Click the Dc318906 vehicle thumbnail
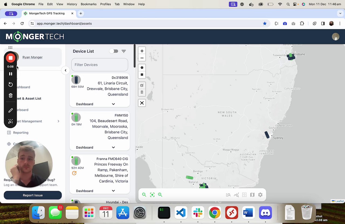Viewport: 345px width, 224px height. (76, 80)
